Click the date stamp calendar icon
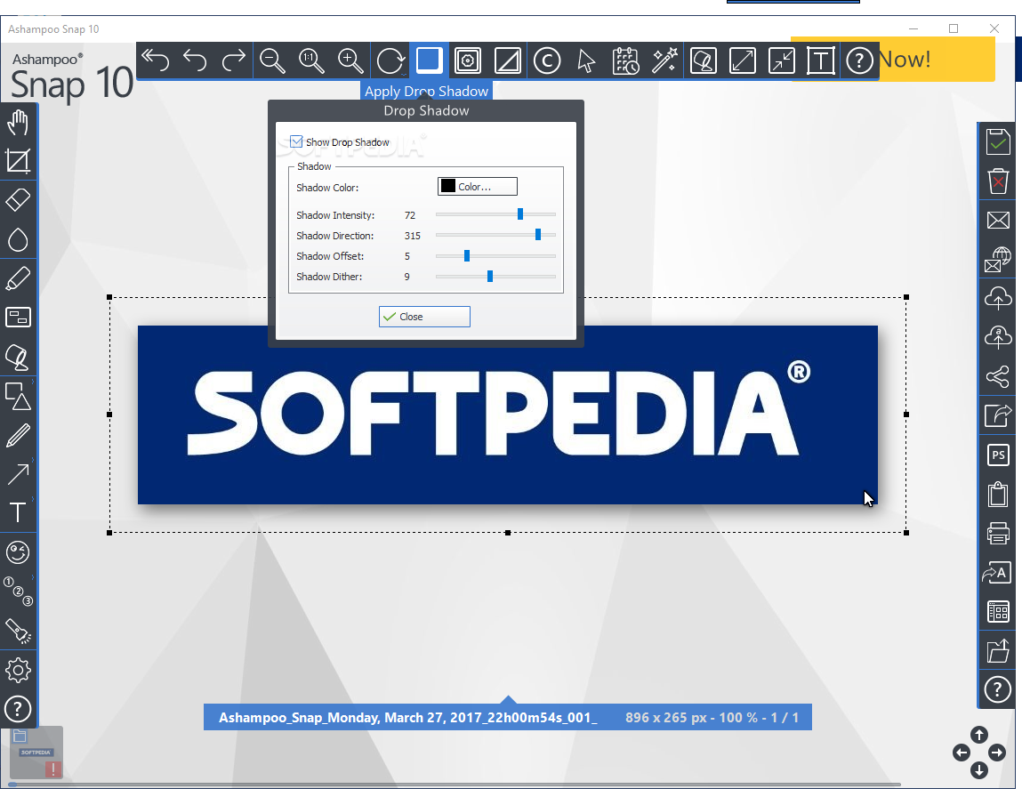The width and height of the screenshot is (1022, 789). [625, 60]
